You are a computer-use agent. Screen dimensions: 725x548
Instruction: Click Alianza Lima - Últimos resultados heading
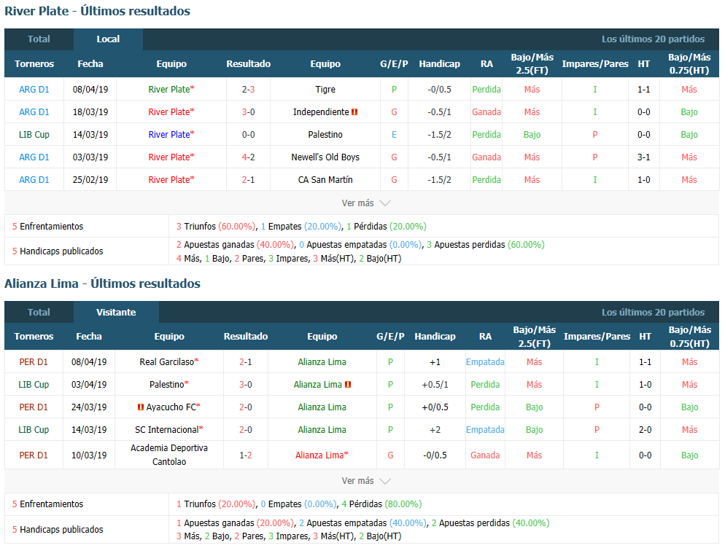click(102, 283)
